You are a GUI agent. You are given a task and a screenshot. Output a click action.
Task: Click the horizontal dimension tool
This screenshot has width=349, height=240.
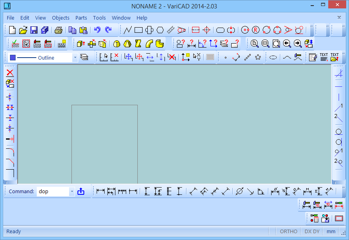101,191
